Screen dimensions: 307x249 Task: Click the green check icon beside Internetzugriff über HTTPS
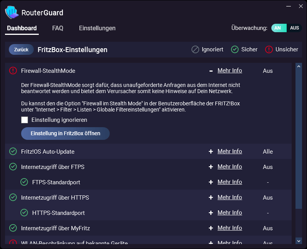click(13, 197)
